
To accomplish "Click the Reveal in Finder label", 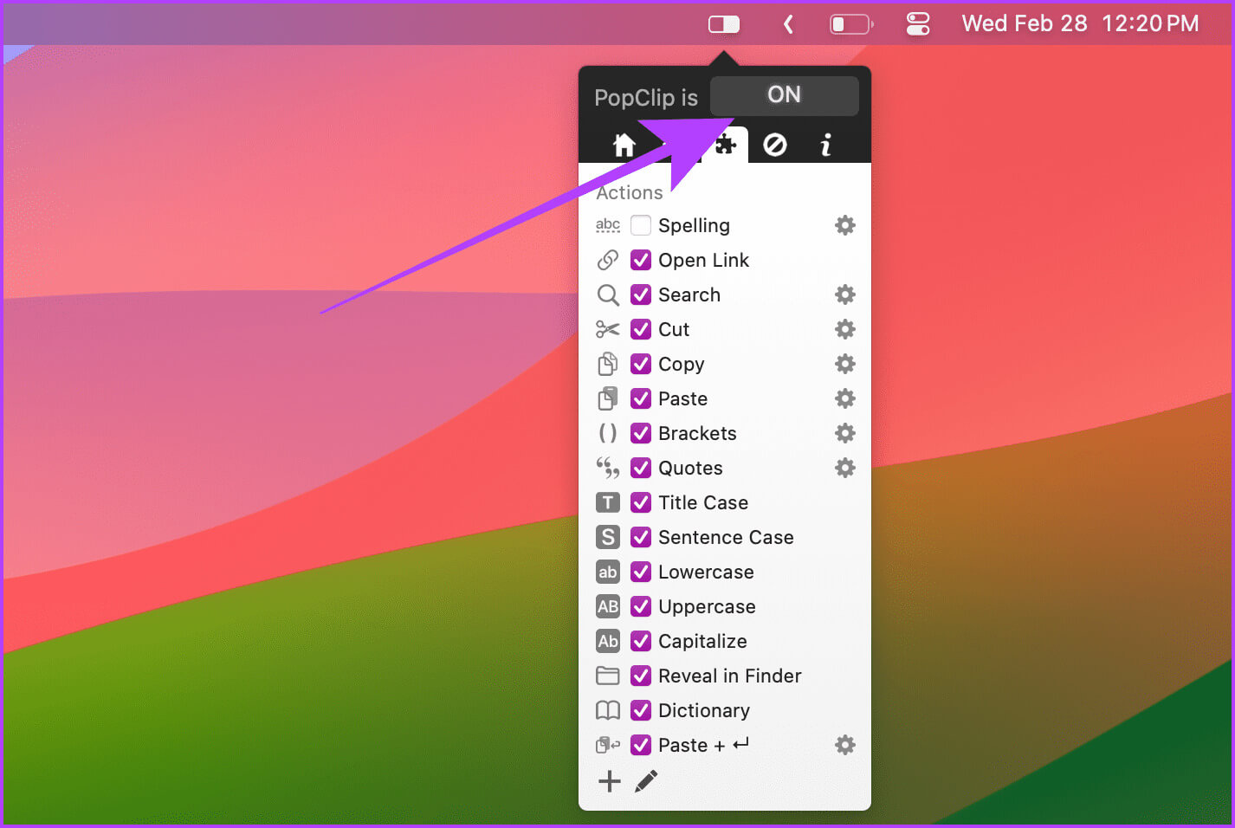I will [730, 676].
